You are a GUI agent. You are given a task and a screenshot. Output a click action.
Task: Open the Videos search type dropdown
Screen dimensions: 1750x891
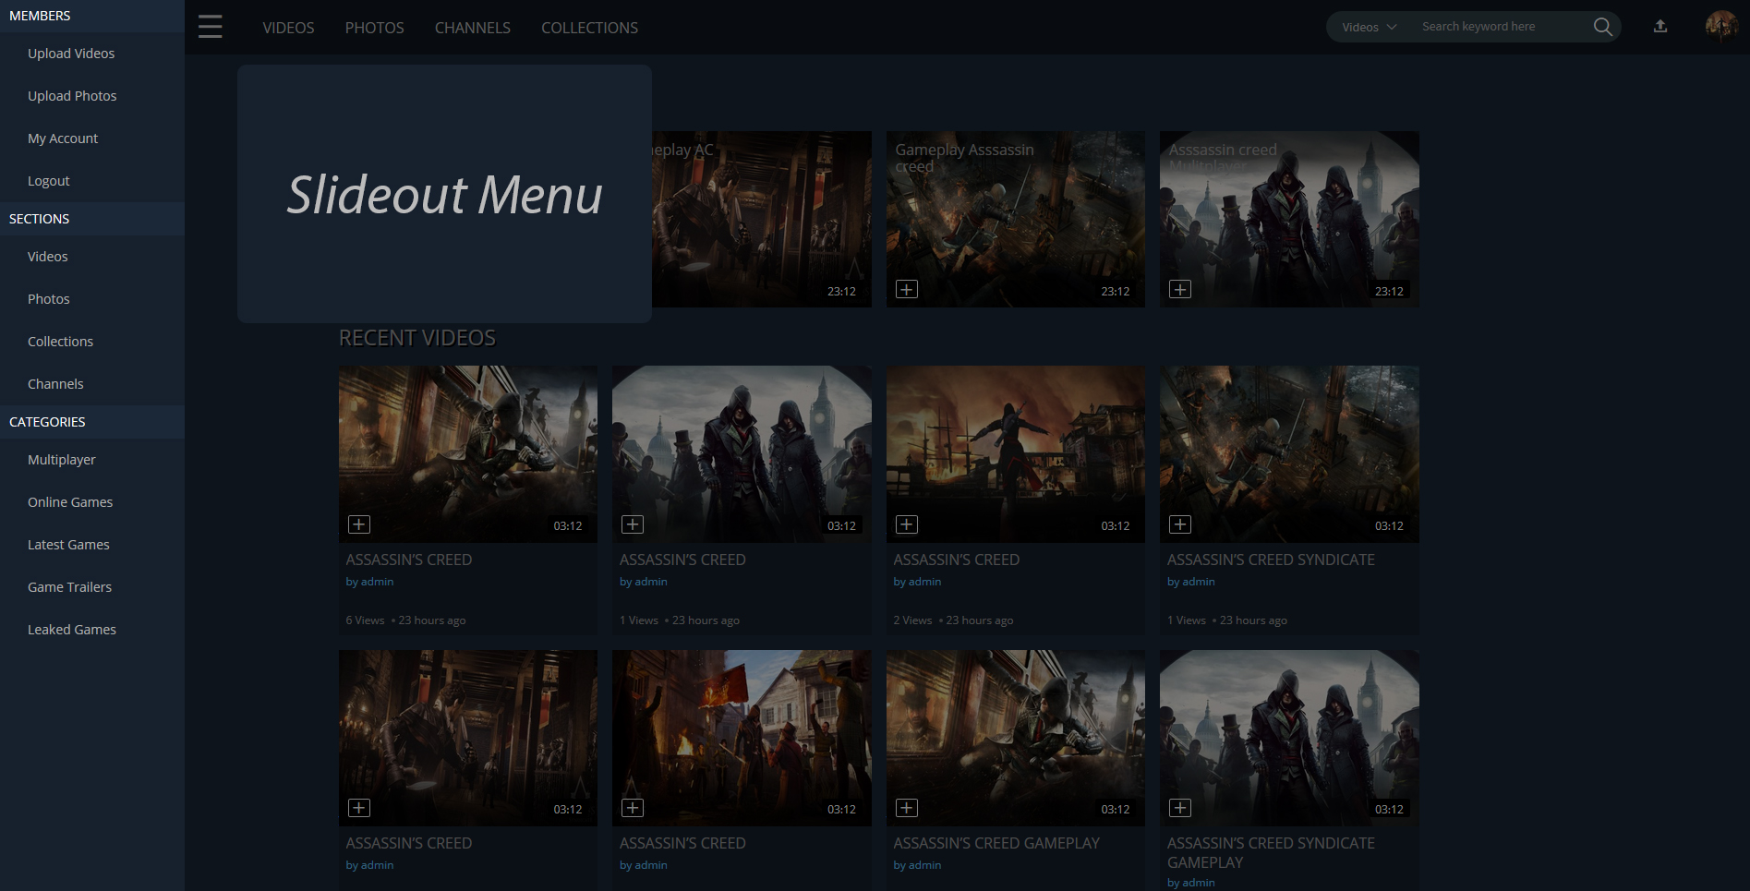coord(1369,27)
